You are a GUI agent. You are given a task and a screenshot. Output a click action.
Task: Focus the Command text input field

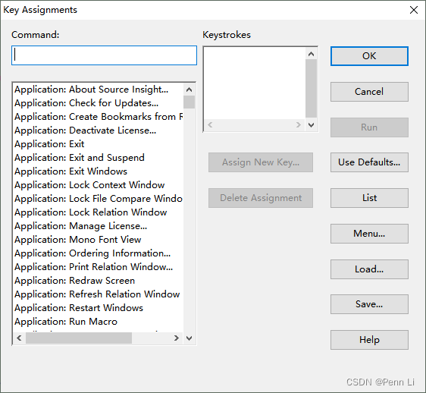pyautogui.click(x=104, y=55)
